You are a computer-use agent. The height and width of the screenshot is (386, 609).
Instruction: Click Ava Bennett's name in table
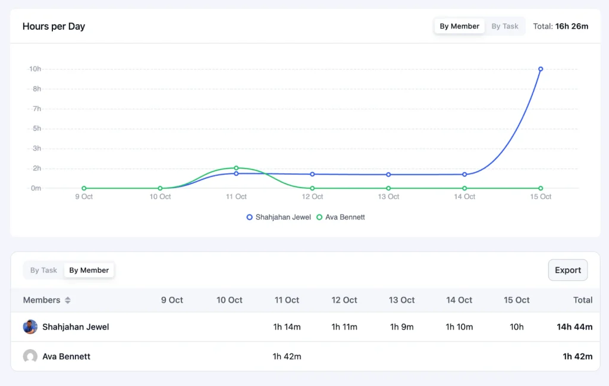(67, 356)
